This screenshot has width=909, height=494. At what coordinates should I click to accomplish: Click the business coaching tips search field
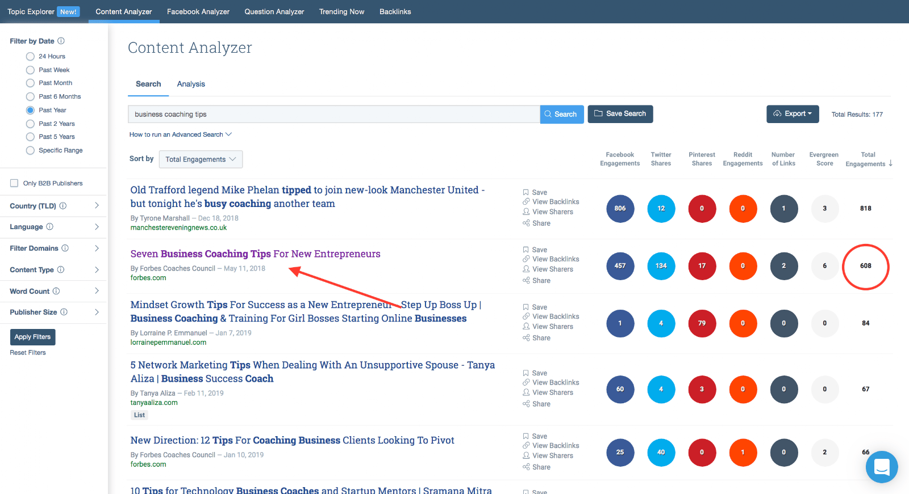pyautogui.click(x=334, y=114)
